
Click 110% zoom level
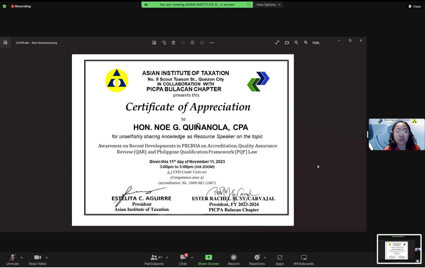(x=316, y=43)
